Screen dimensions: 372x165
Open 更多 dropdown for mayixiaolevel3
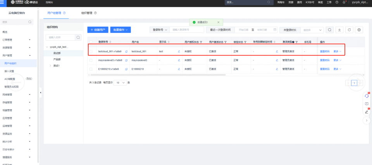[x=338, y=60]
